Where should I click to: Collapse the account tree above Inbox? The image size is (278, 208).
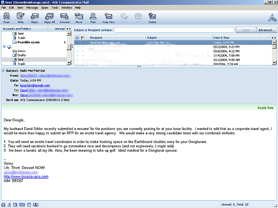4,47
